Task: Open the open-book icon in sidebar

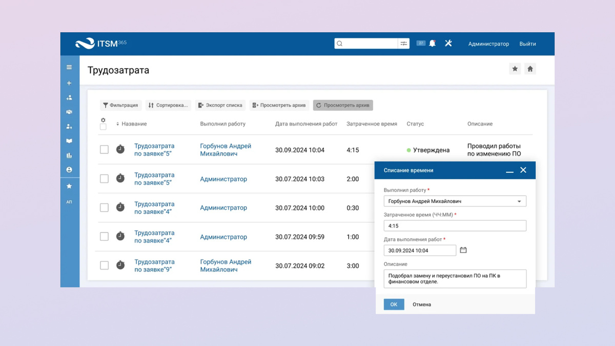Action: (x=69, y=141)
